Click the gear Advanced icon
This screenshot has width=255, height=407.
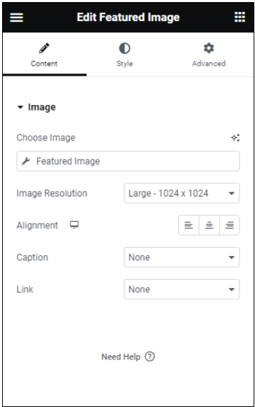point(209,48)
